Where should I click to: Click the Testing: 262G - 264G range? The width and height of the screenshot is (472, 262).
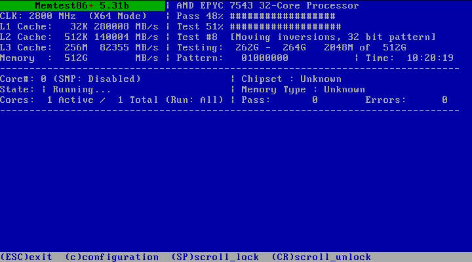point(241,48)
